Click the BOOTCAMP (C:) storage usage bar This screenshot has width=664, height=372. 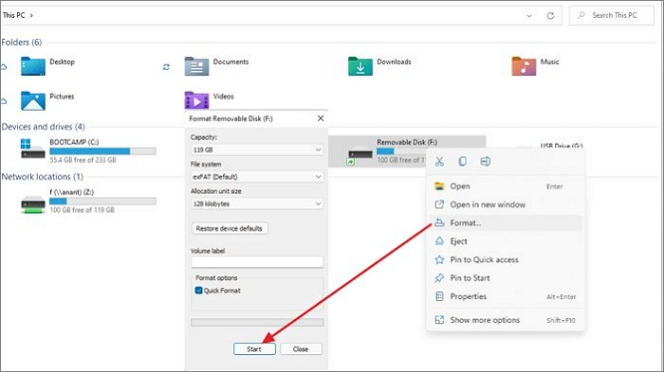point(102,151)
